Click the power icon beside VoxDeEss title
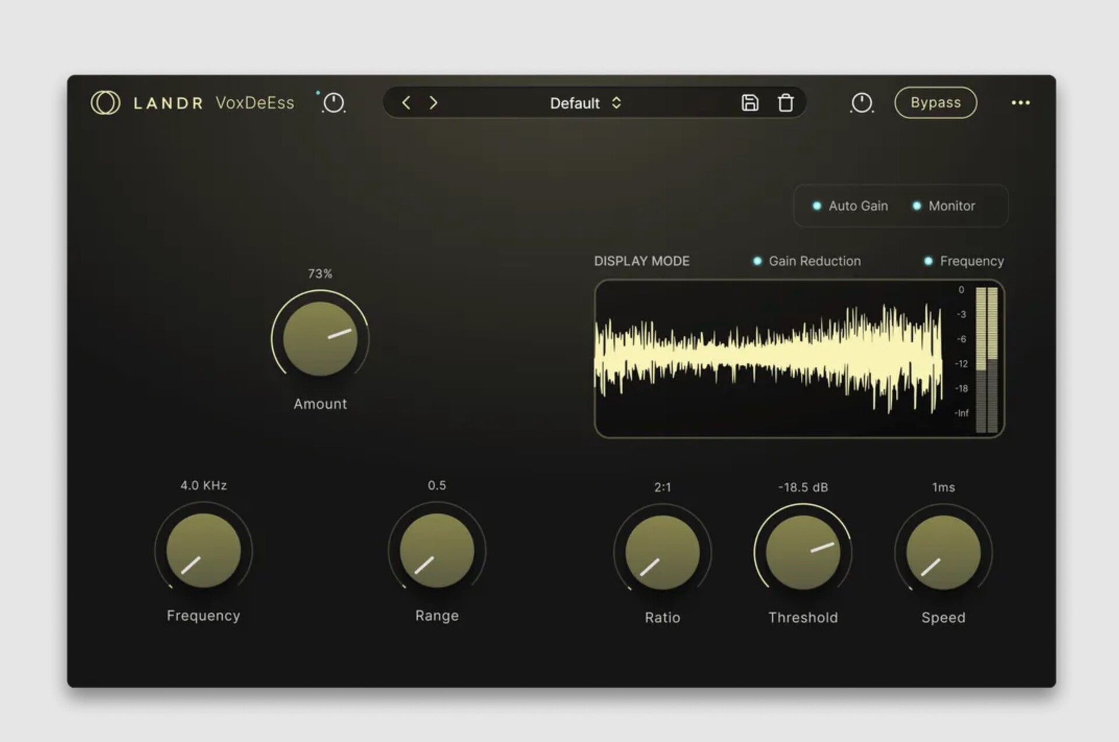Image resolution: width=1119 pixels, height=742 pixels. 333,103
